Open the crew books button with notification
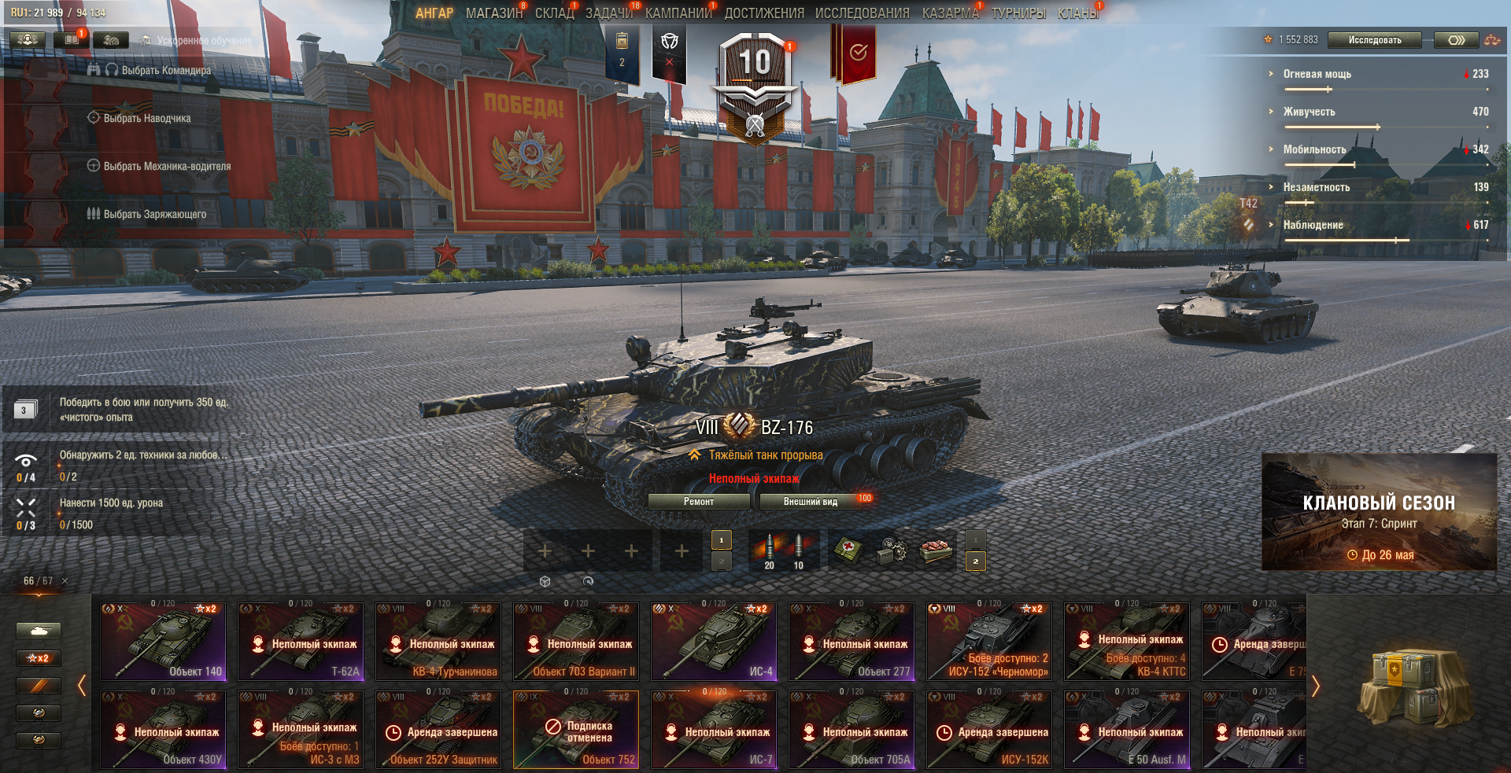 (71, 39)
